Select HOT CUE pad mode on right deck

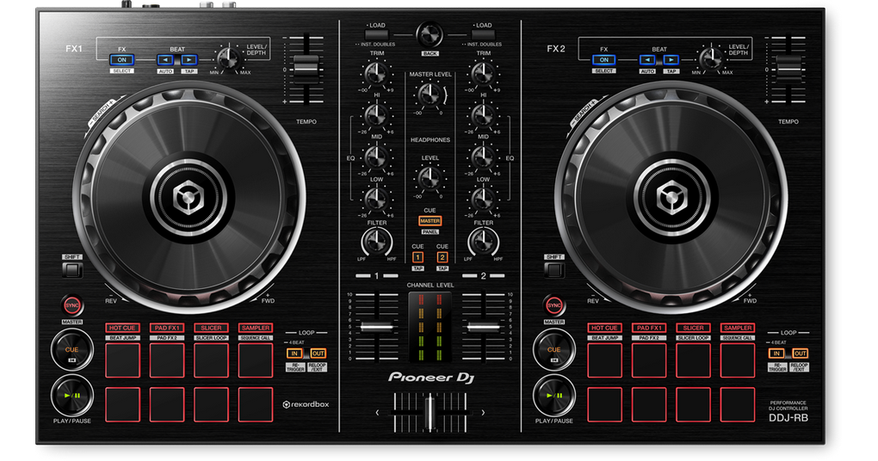click(x=604, y=328)
